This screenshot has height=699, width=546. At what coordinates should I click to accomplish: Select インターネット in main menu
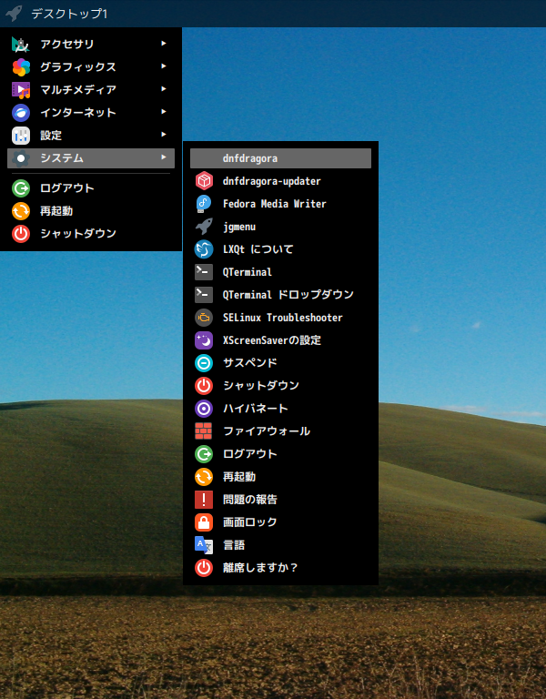[x=91, y=112]
